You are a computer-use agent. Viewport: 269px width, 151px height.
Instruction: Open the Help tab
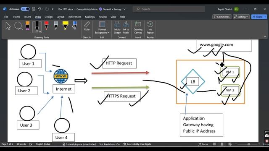click(x=122, y=17)
